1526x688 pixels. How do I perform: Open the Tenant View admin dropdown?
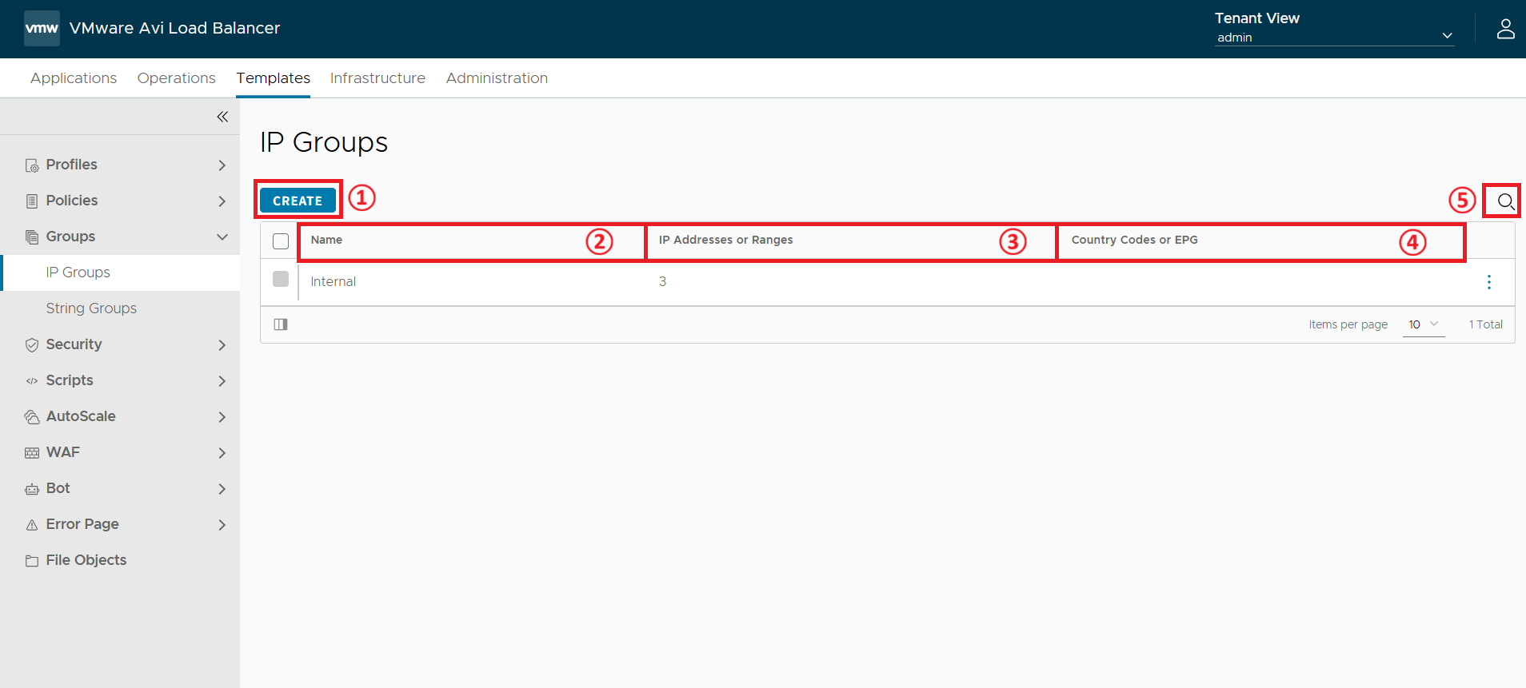tap(1334, 37)
